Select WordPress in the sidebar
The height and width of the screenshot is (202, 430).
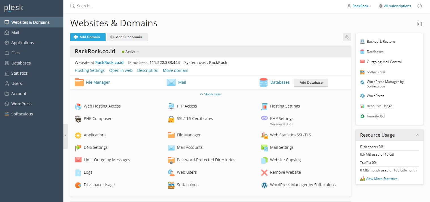32,104
